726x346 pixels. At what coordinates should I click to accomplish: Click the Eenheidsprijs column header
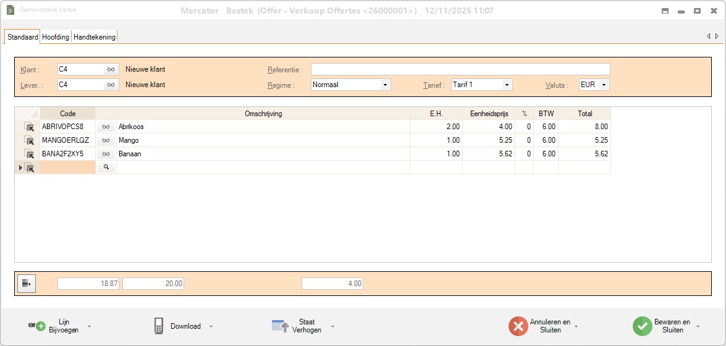point(489,114)
